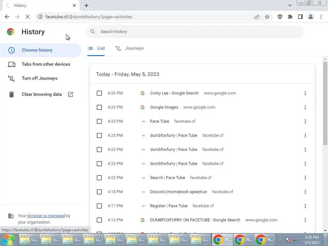
Task: Open the uBlock Origin shield extension
Action: click(280, 17)
